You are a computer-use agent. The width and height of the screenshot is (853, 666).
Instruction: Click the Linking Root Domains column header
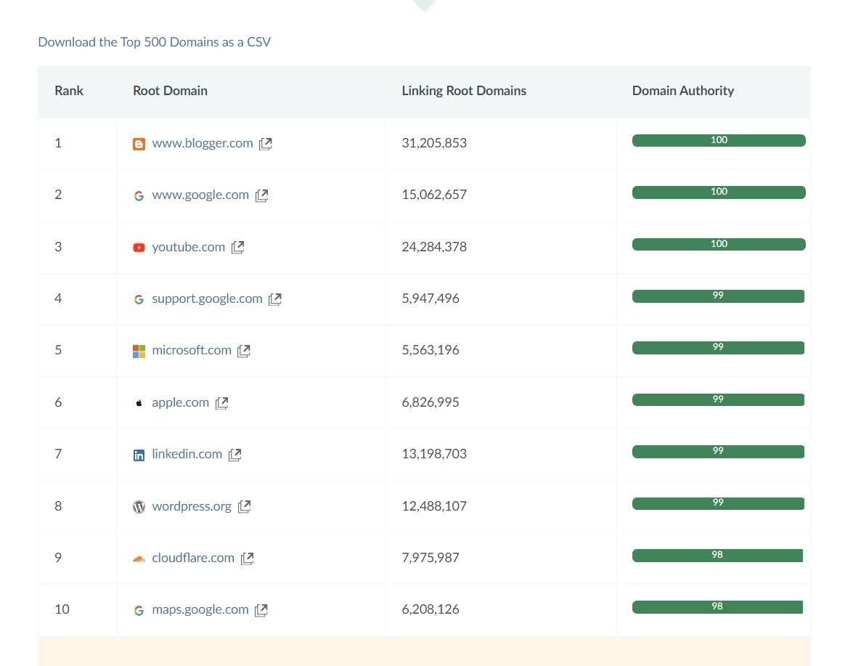pos(463,90)
